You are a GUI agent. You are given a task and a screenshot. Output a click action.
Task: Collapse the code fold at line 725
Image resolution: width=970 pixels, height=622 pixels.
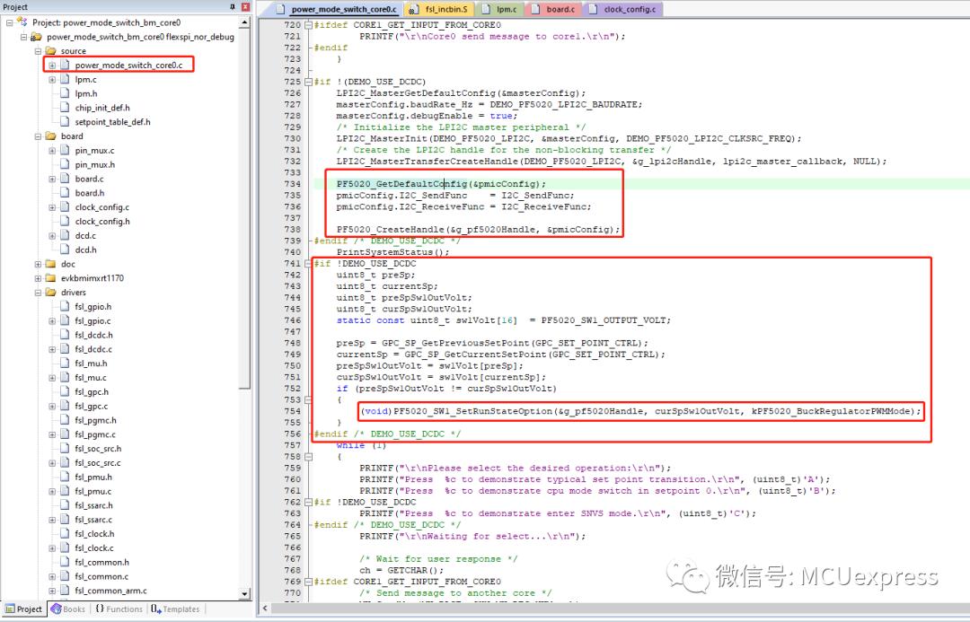point(308,82)
